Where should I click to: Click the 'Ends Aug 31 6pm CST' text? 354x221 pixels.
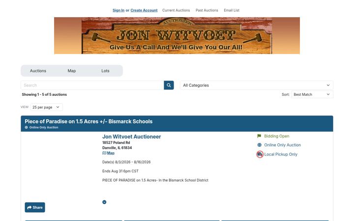pyautogui.click(x=120, y=171)
